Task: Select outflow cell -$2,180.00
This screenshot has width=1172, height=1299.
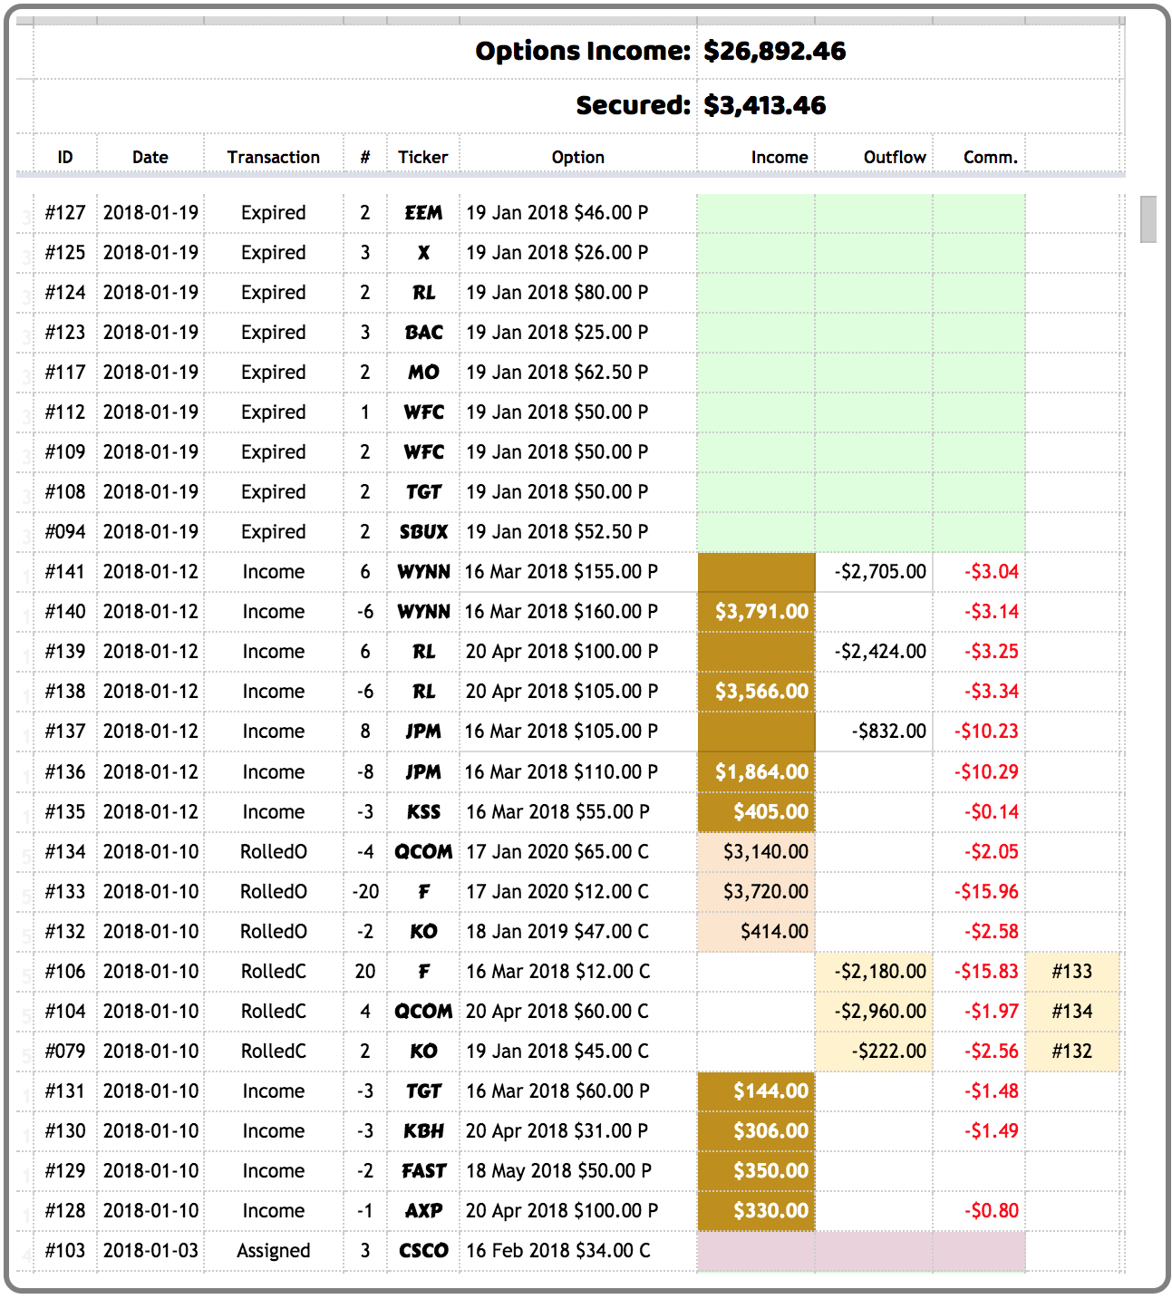Action: (x=875, y=972)
